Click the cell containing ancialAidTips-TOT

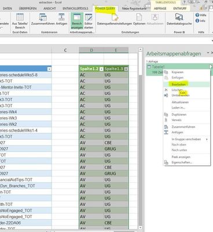[x=26, y=180]
